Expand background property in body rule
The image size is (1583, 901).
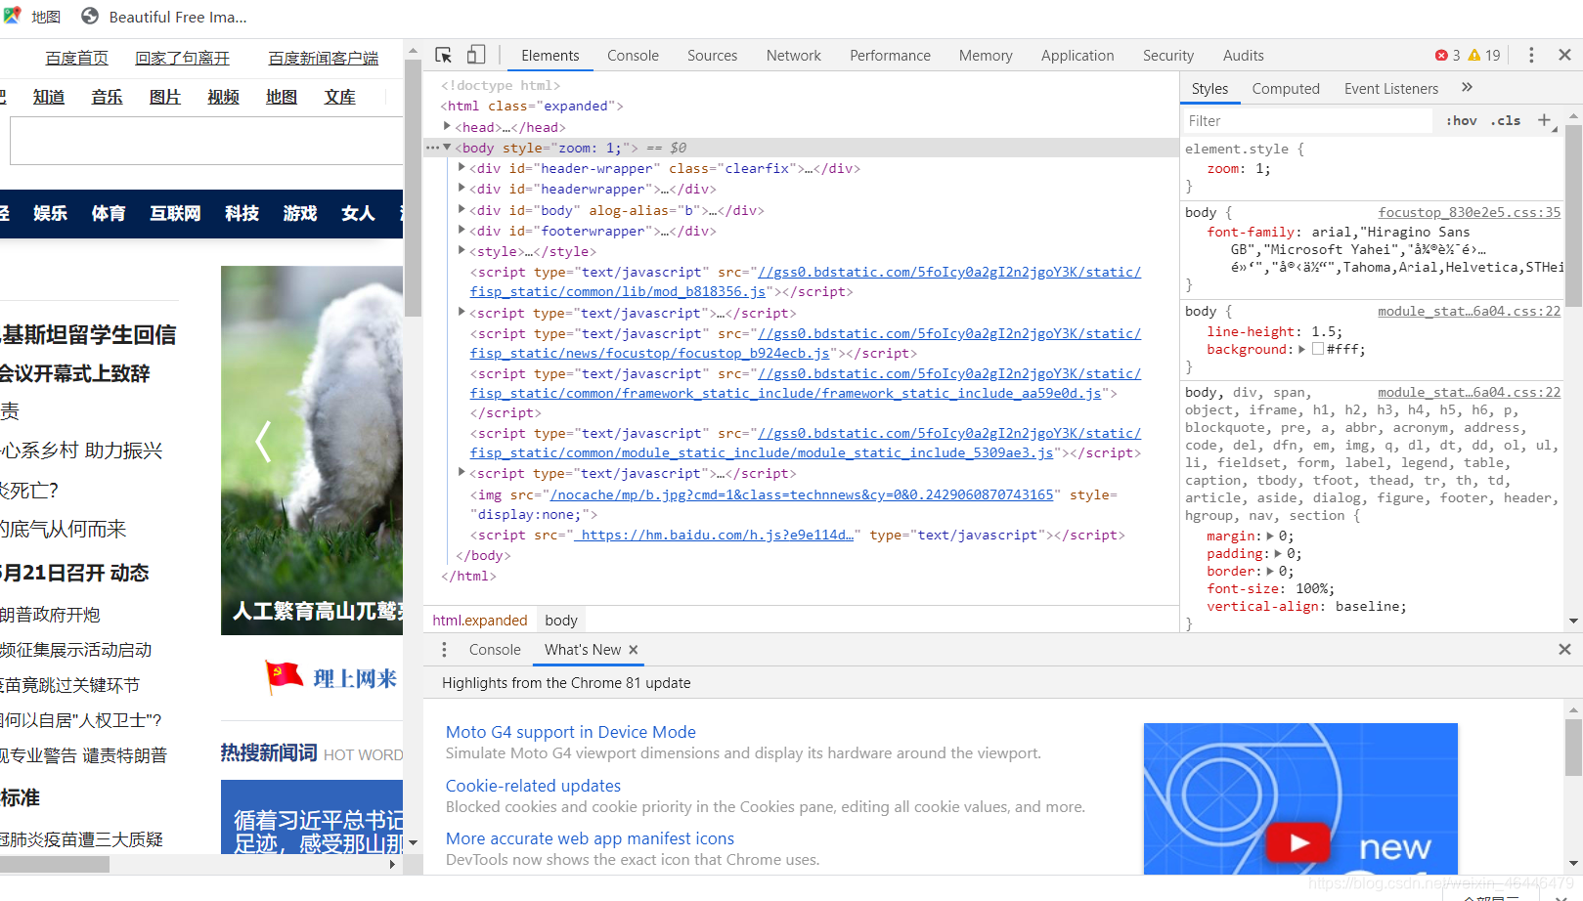(1301, 349)
